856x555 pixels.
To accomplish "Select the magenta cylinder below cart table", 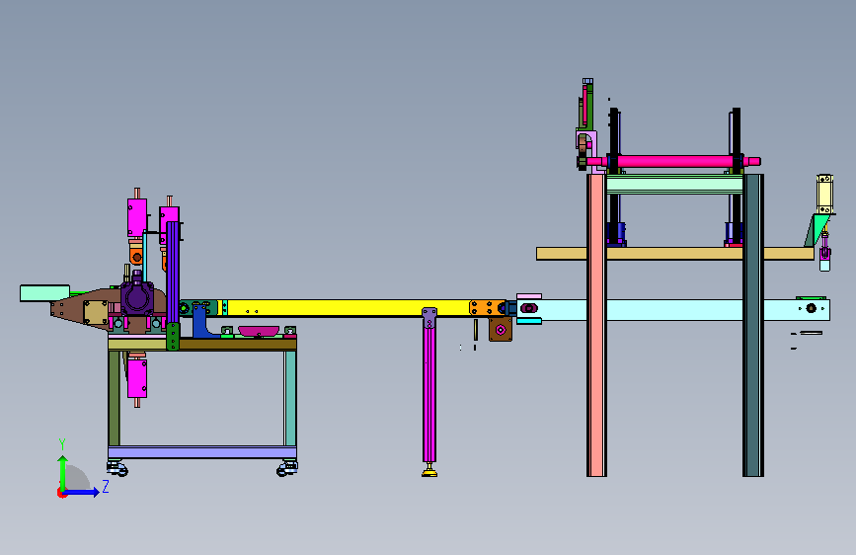I will [x=136, y=377].
